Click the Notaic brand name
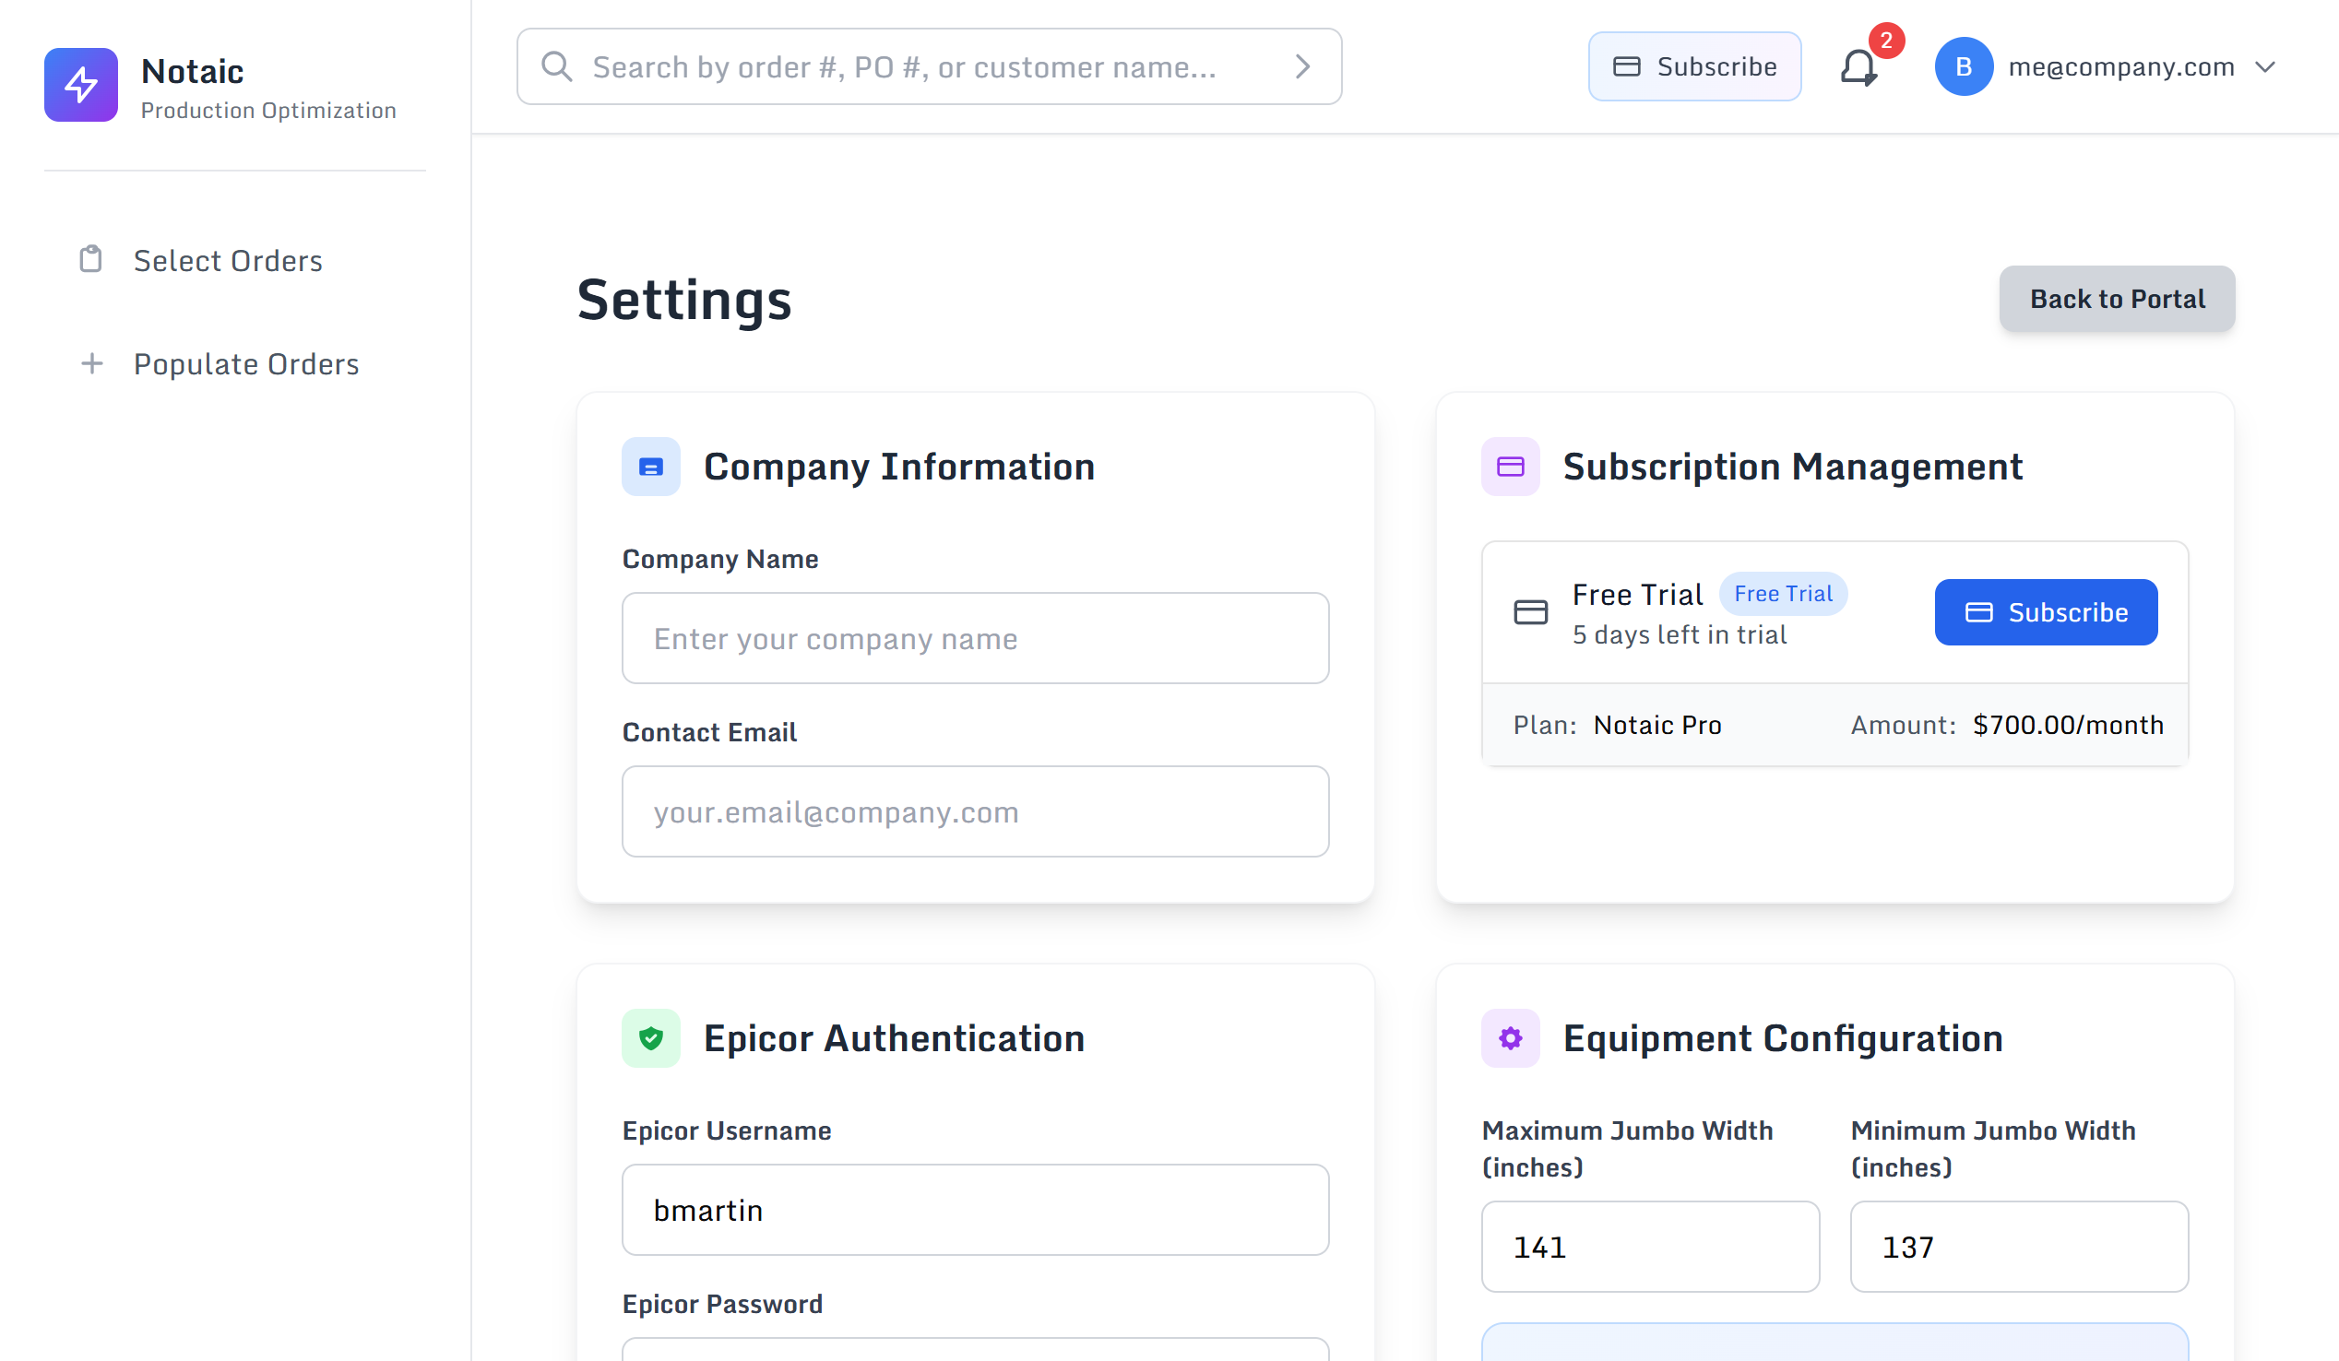The height and width of the screenshot is (1361, 2339). tap(192, 71)
